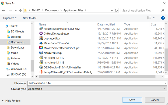The height and width of the screenshot is (105, 168).
Task: Expand chevron after Documents in path
Action: [61, 10]
